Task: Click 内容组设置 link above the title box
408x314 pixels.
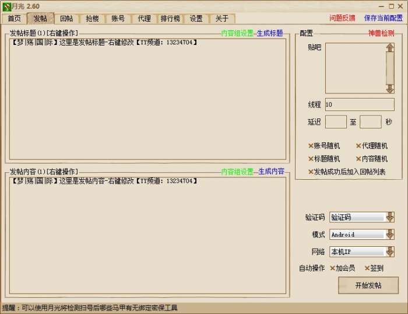Action: pyautogui.click(x=237, y=33)
